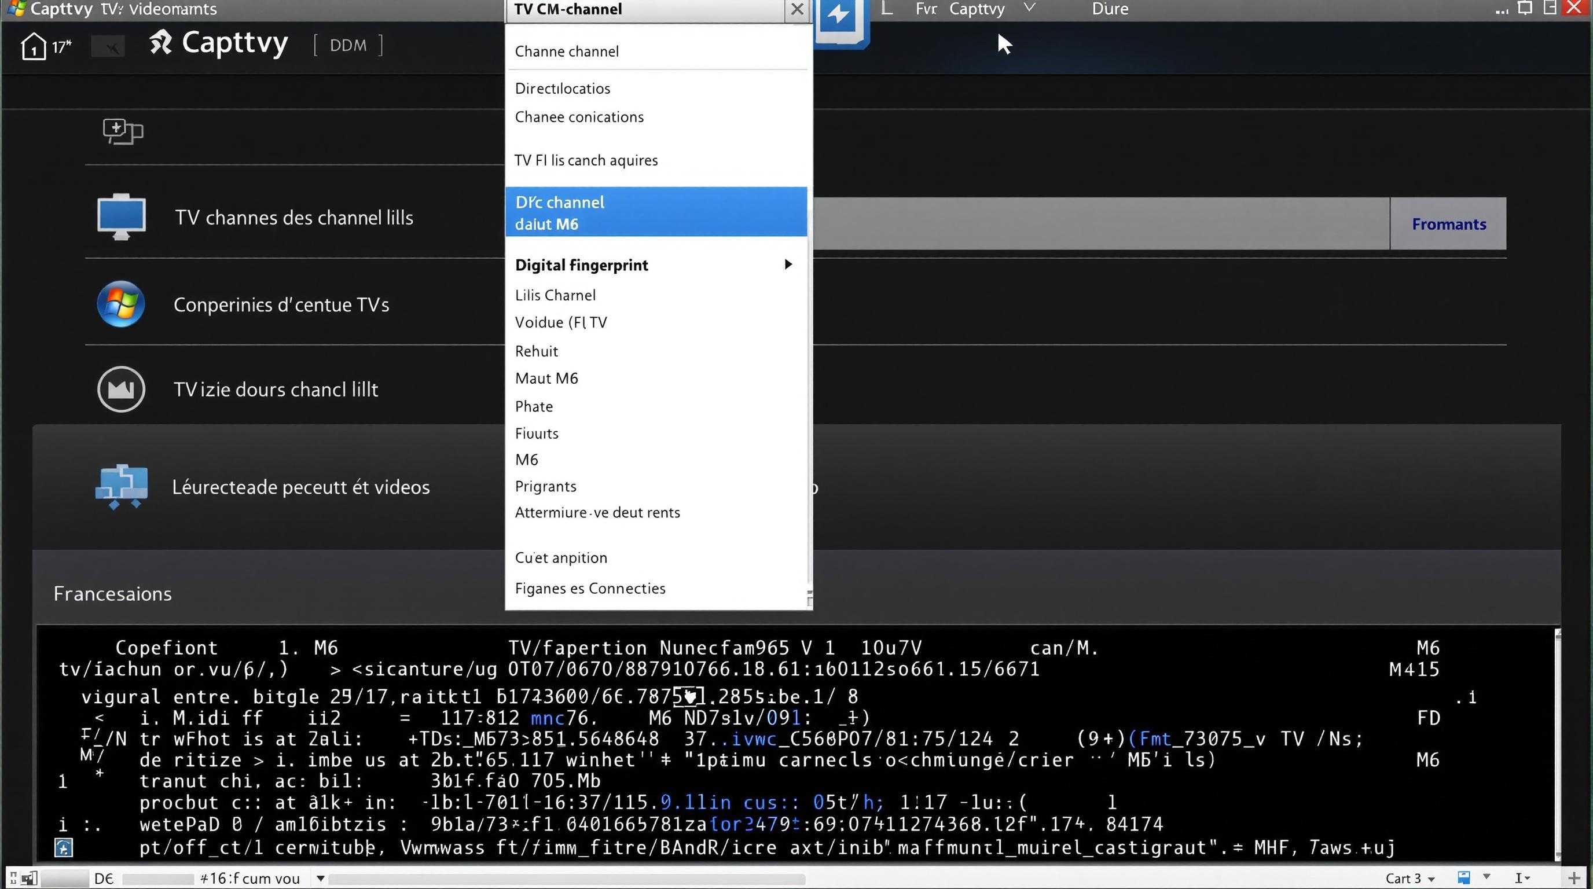Select Attermiure ve deut rents entry
Image resolution: width=1593 pixels, height=889 pixels.
[597, 512]
